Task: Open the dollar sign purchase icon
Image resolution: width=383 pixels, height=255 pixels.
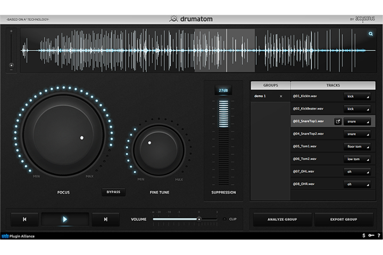Action: point(363,235)
